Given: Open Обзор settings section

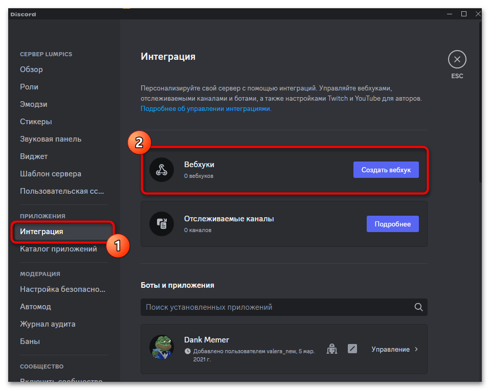Looking at the screenshot, I should pyautogui.click(x=31, y=70).
